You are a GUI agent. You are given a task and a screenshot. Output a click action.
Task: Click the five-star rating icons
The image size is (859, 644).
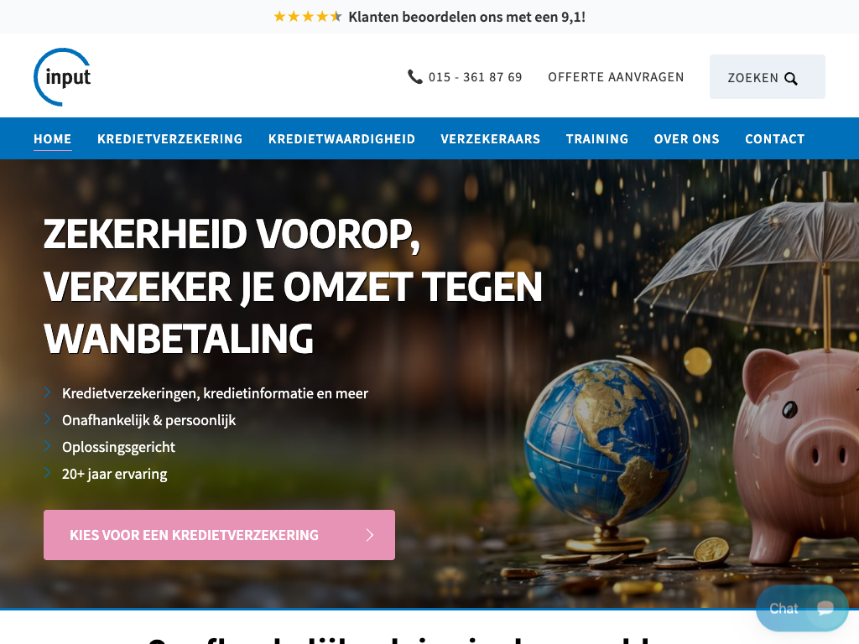pos(308,17)
